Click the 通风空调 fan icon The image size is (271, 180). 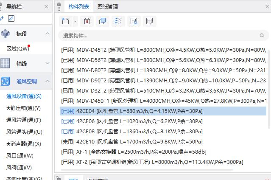(6, 81)
